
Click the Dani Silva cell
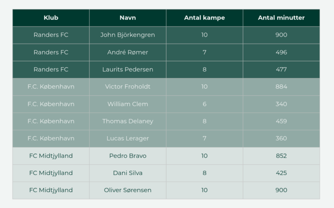pyautogui.click(x=128, y=173)
